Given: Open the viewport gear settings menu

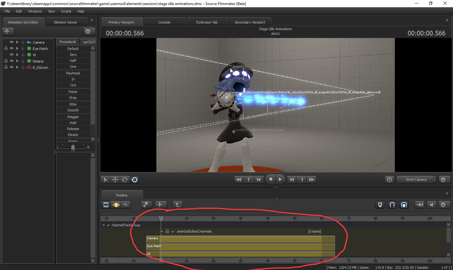Looking at the screenshot, I should [445, 180].
